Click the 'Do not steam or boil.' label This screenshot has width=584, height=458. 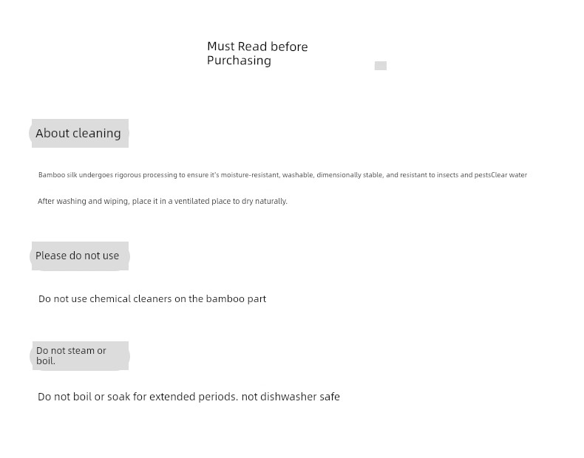[x=79, y=355]
